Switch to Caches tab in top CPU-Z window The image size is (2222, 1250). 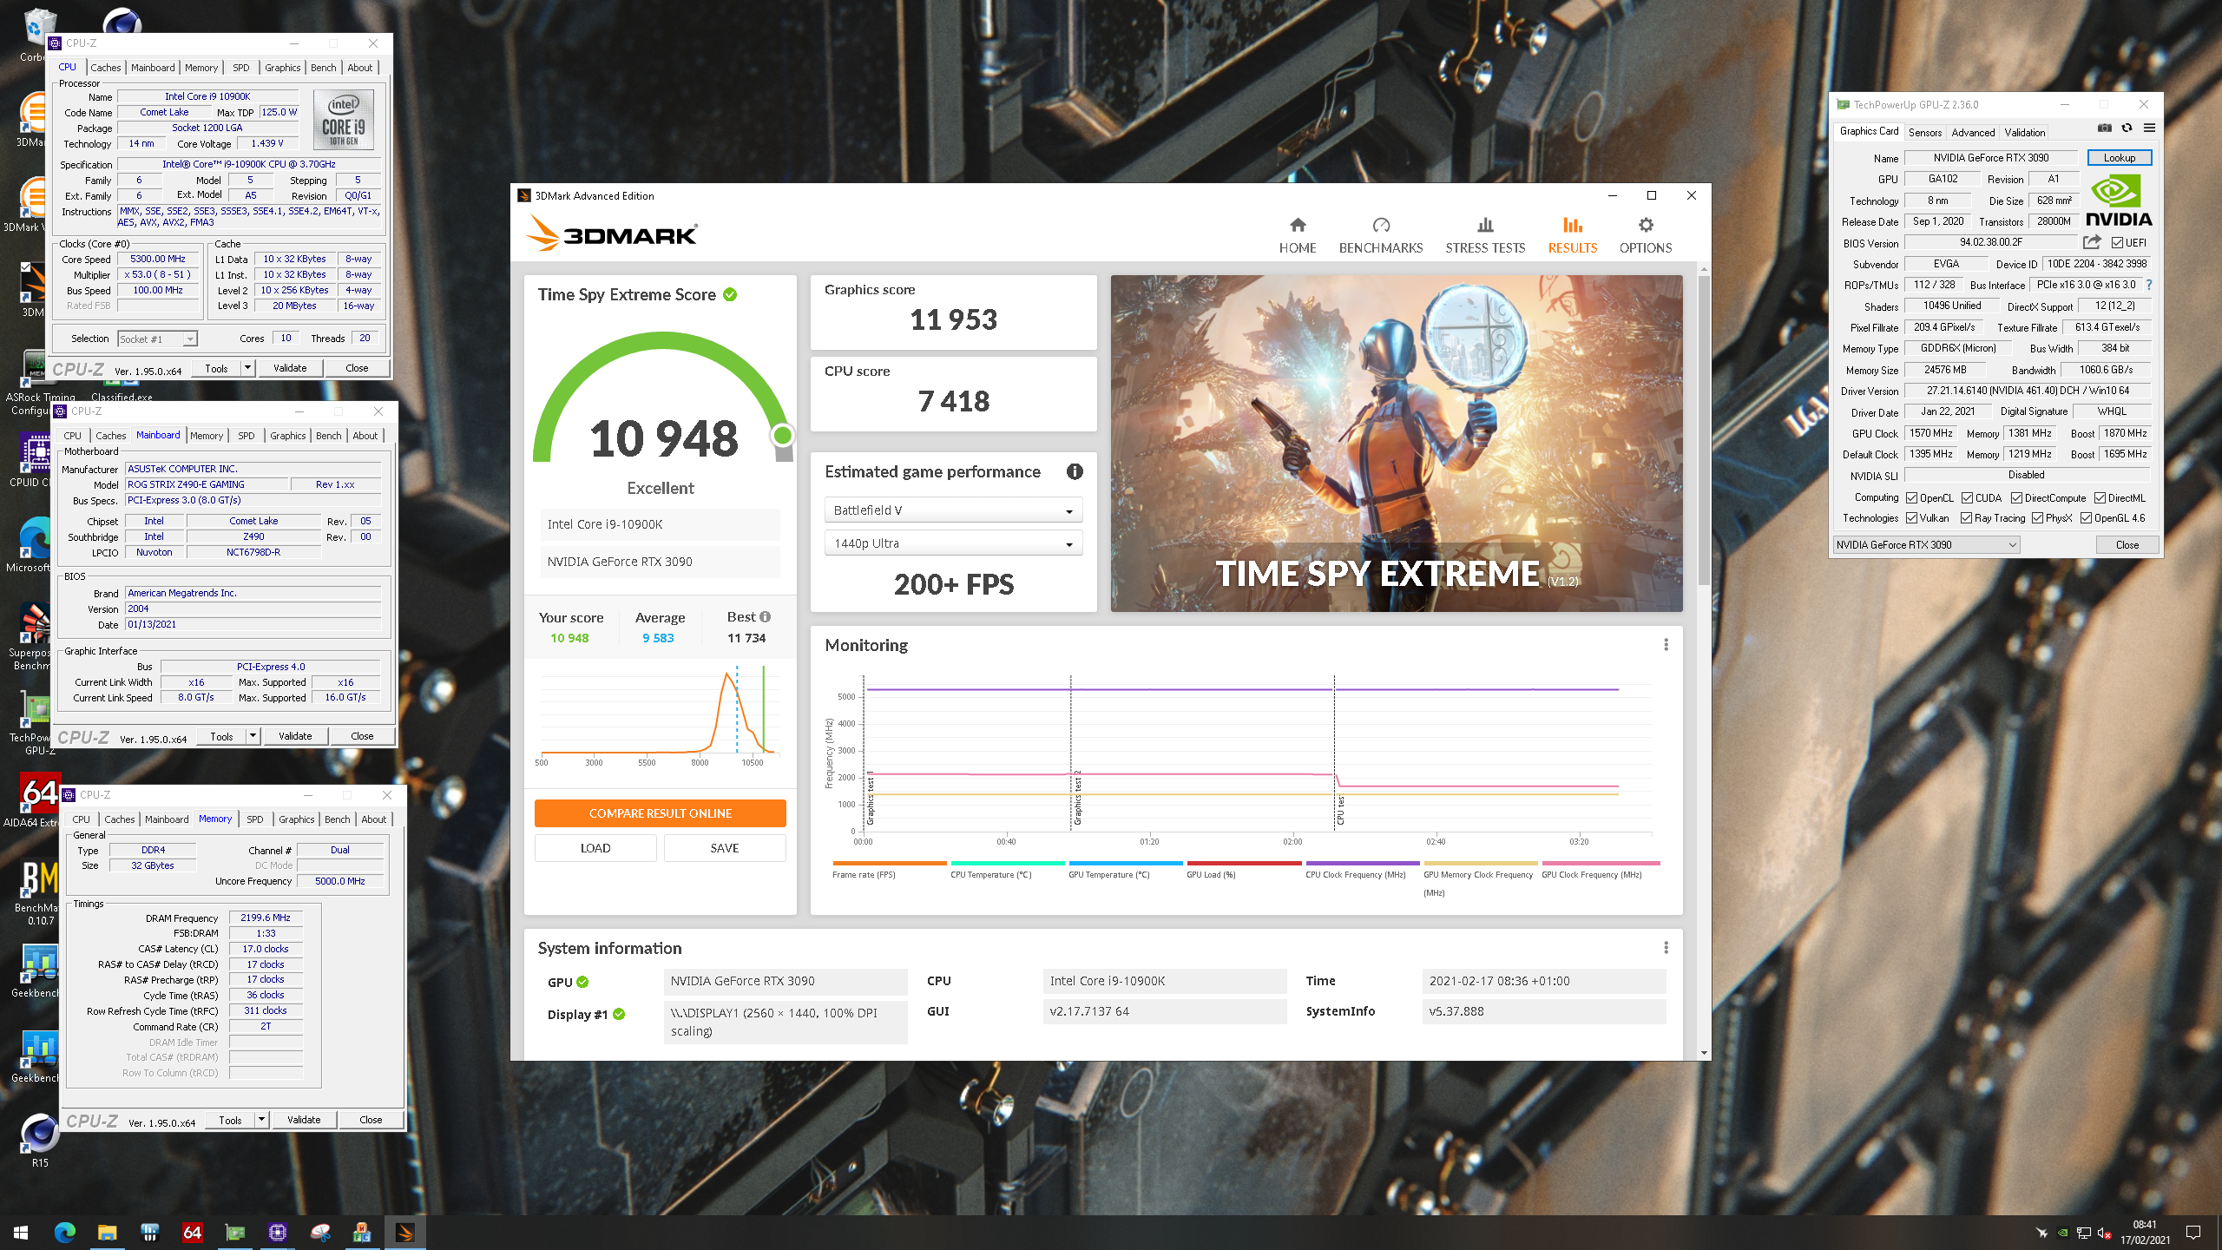pyautogui.click(x=106, y=67)
